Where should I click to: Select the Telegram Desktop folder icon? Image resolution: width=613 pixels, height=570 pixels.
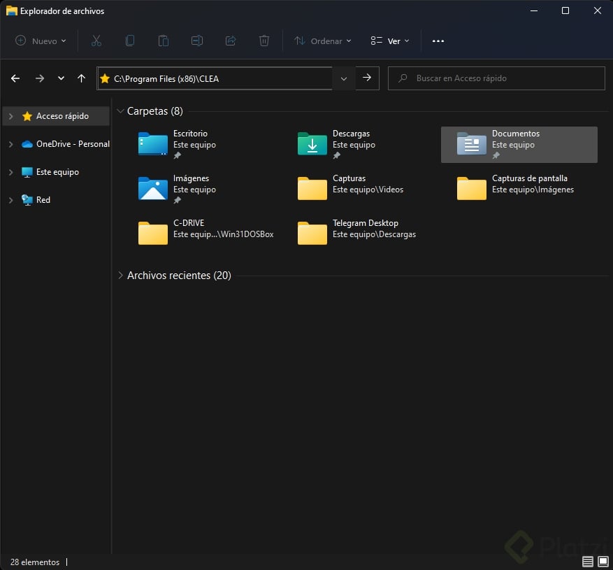click(312, 233)
